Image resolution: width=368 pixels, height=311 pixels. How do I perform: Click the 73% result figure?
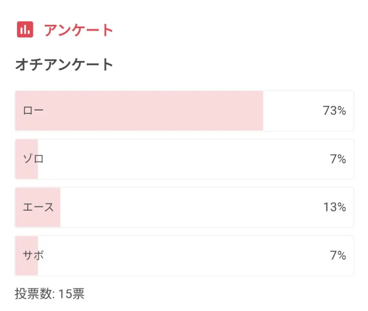coord(334,111)
